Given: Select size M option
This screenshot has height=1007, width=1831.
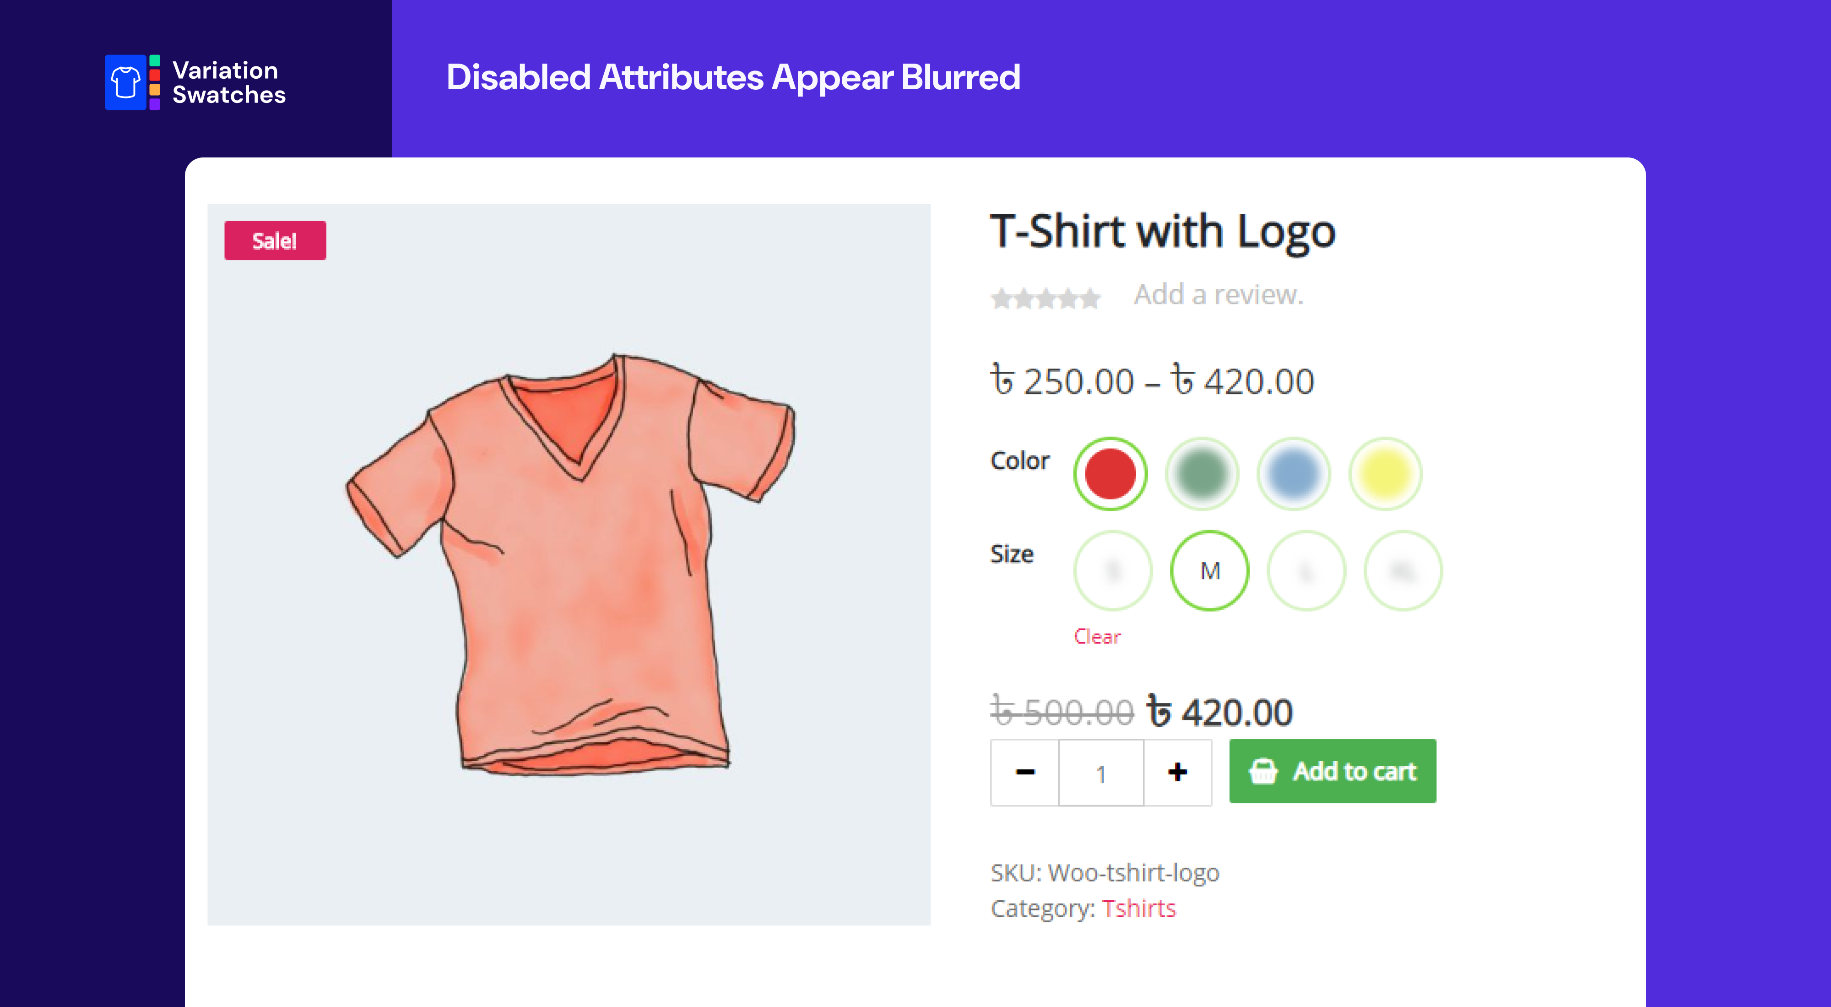Looking at the screenshot, I should pos(1209,571).
